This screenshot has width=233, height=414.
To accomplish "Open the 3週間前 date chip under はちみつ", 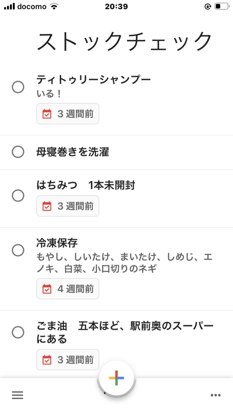I will point(68,206).
